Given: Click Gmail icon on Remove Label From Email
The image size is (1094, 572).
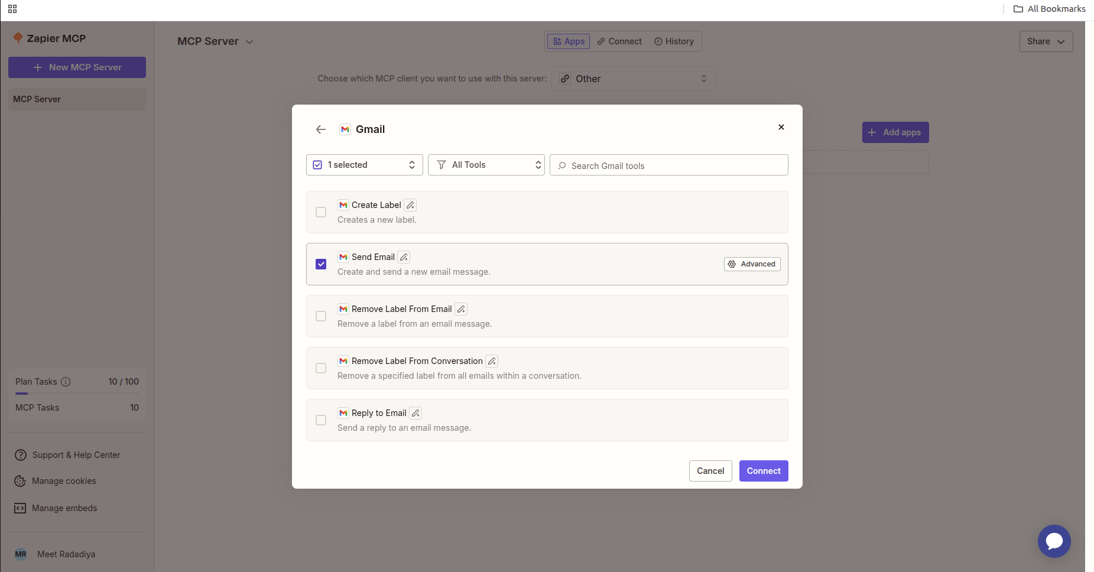Looking at the screenshot, I should pyautogui.click(x=343, y=309).
